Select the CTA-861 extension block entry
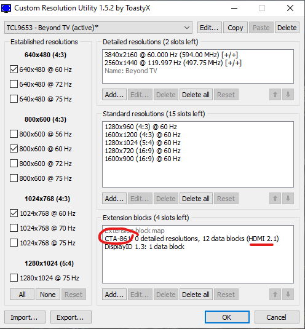Screen dimensions: 305x329 [192, 239]
